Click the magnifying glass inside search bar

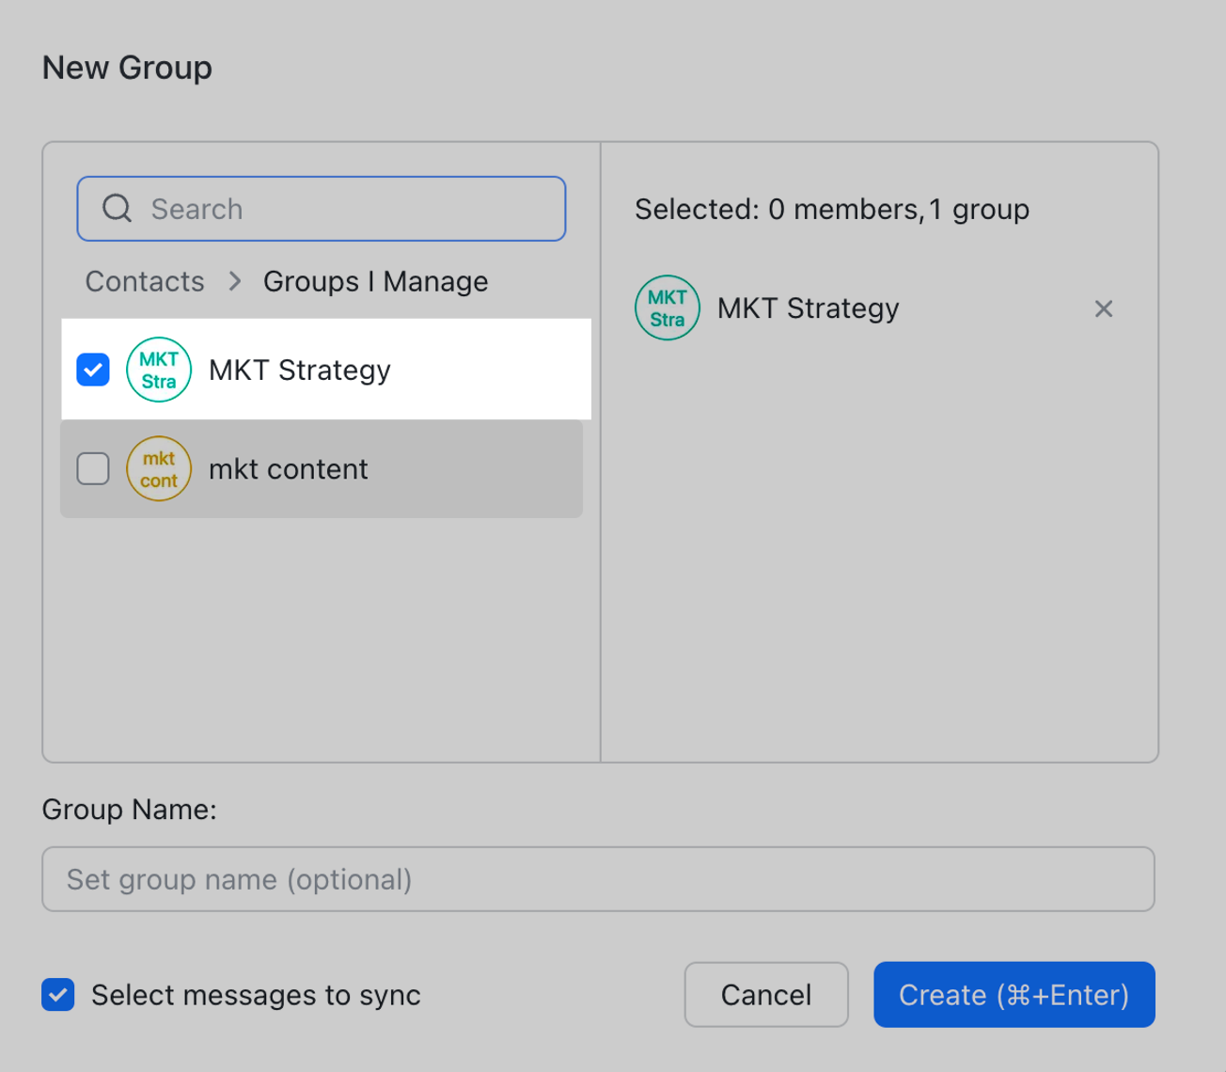[x=117, y=208]
